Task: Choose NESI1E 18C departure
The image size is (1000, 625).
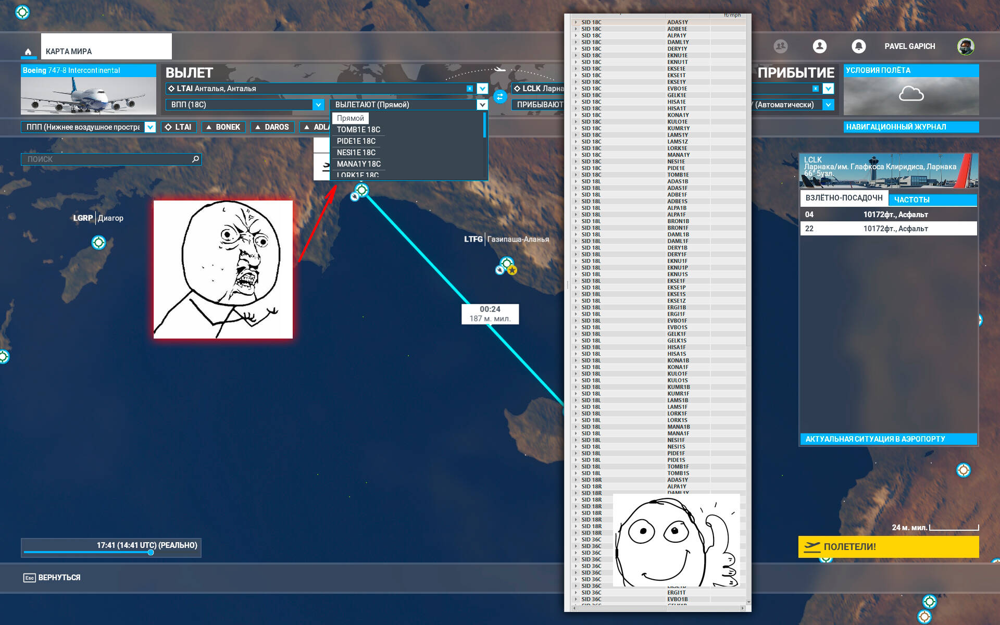Action: click(356, 153)
